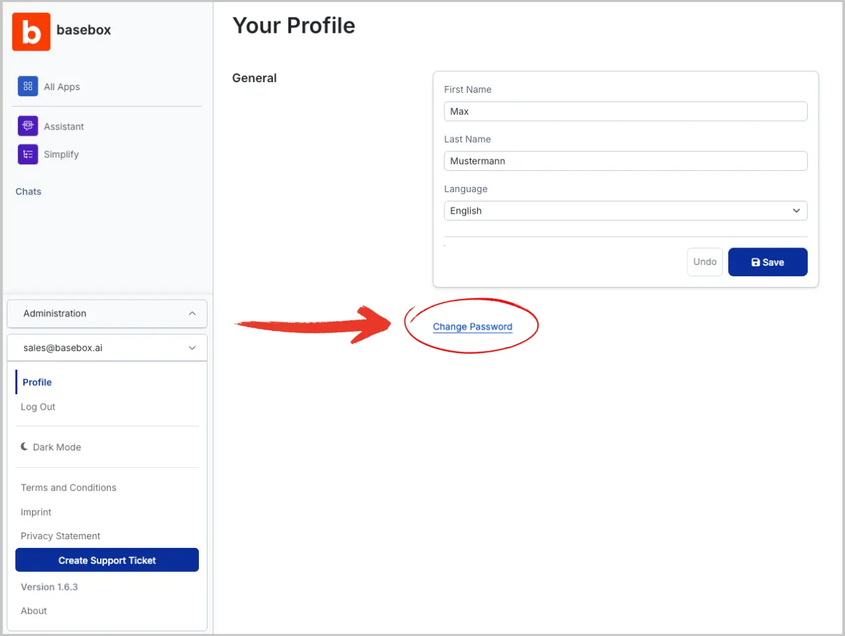Create a support ticket
This screenshot has width=845, height=636.
[107, 561]
